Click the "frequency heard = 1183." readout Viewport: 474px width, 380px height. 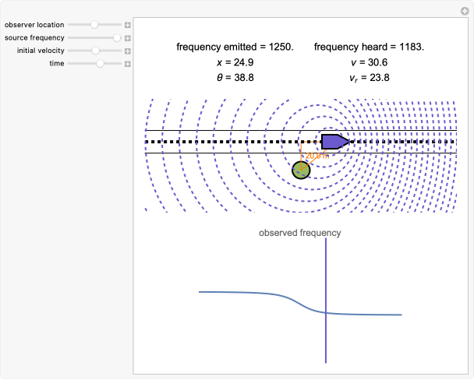click(x=369, y=47)
